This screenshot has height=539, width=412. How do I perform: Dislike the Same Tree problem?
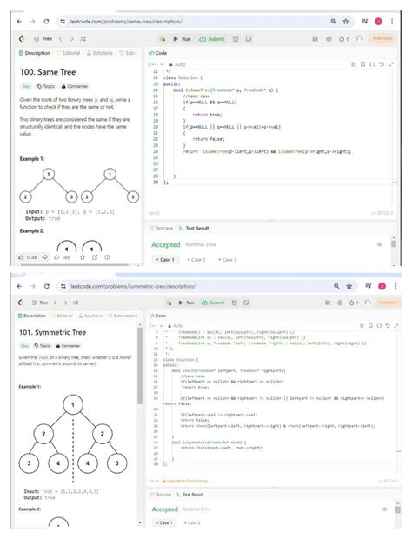[x=45, y=257]
